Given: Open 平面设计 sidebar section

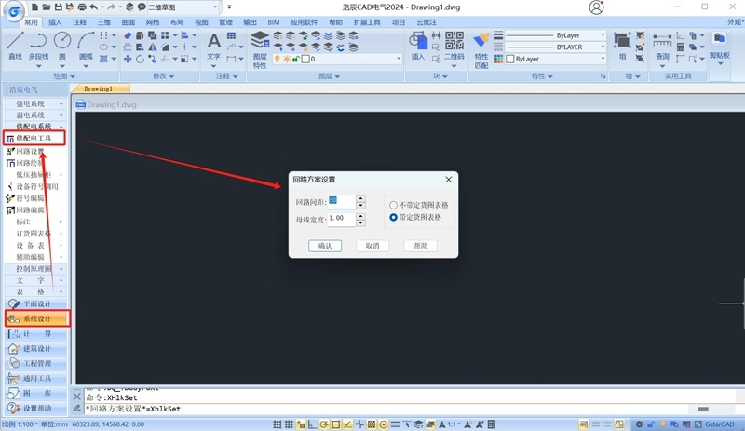Looking at the screenshot, I should (36, 303).
